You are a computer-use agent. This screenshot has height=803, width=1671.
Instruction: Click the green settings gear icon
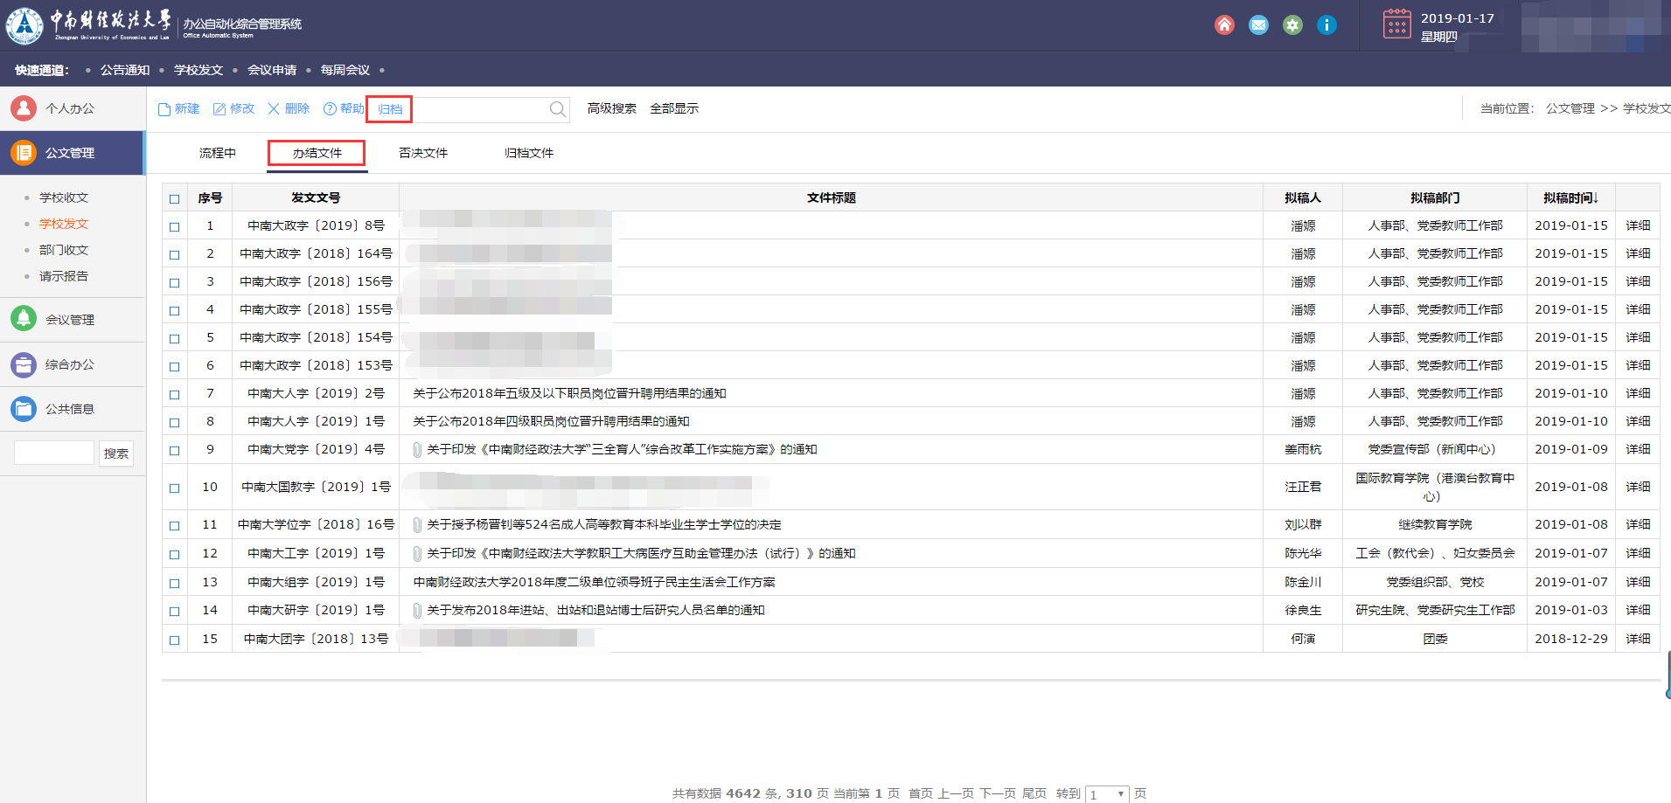tap(1292, 25)
